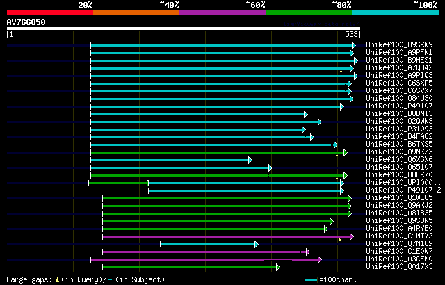The width and height of the screenshot is (445, 285).
Task: Select the UniRef100_Q9SBN5 label
Action: tap(399, 221)
